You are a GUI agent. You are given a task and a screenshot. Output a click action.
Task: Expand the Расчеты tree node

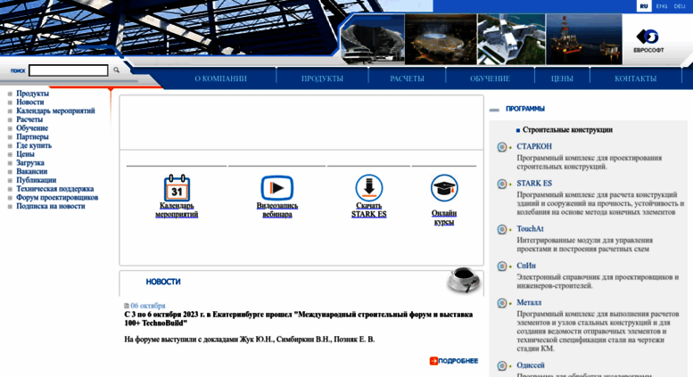[10, 119]
